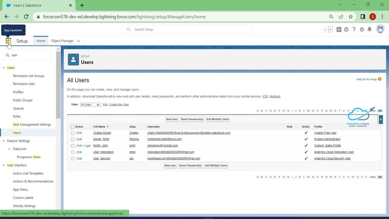Click the share page icon in address bar

[x=341, y=17]
